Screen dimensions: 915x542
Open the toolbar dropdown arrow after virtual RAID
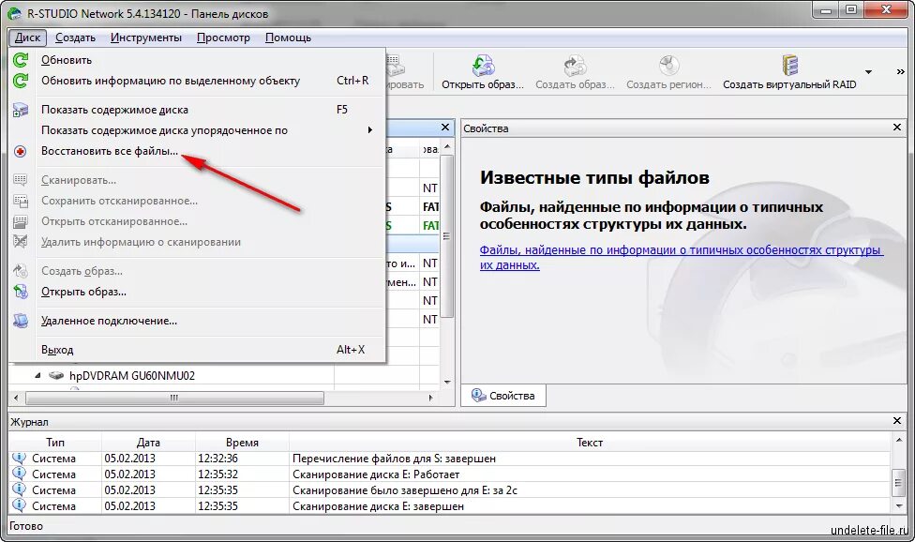[x=868, y=72]
